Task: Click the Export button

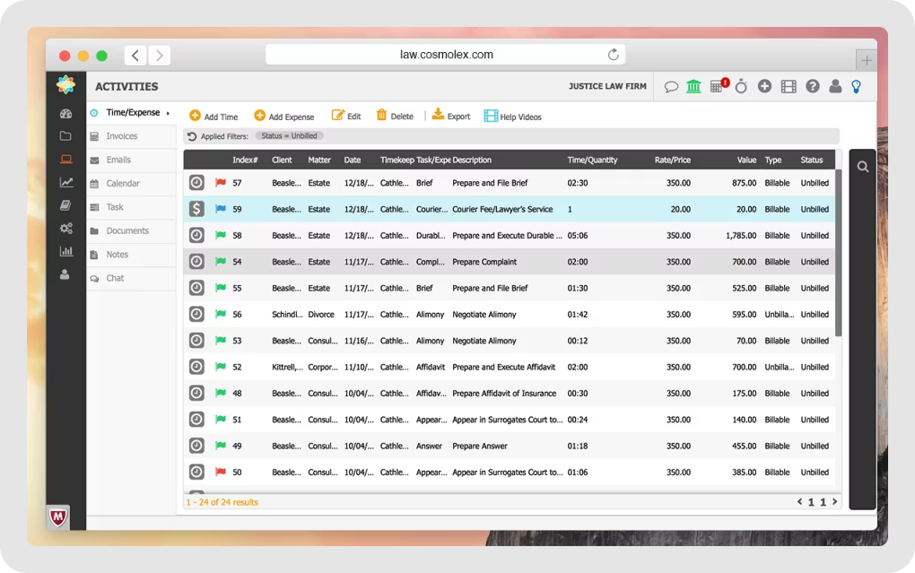Action: coord(451,116)
